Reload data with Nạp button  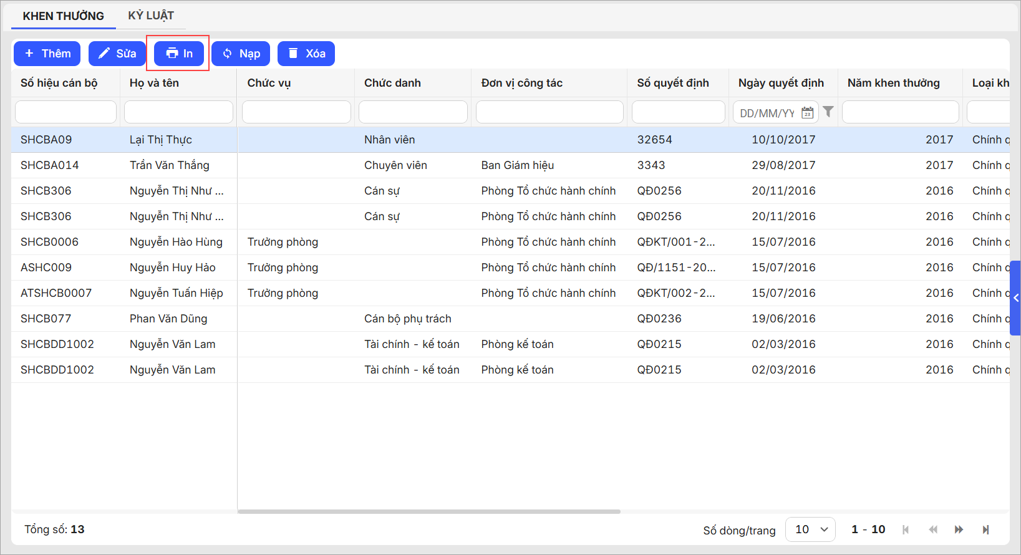[241, 54]
